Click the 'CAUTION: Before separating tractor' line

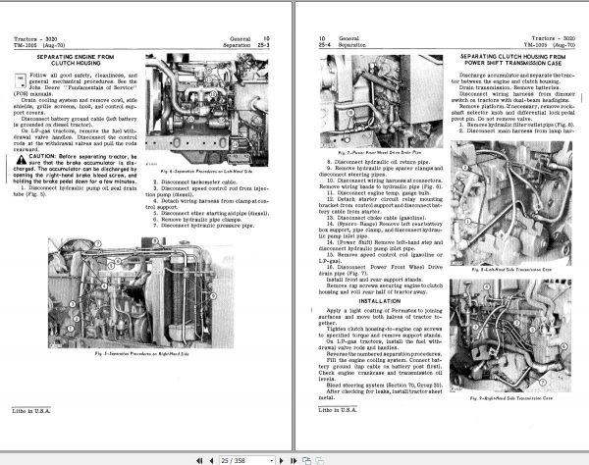pyautogui.click(x=82, y=157)
